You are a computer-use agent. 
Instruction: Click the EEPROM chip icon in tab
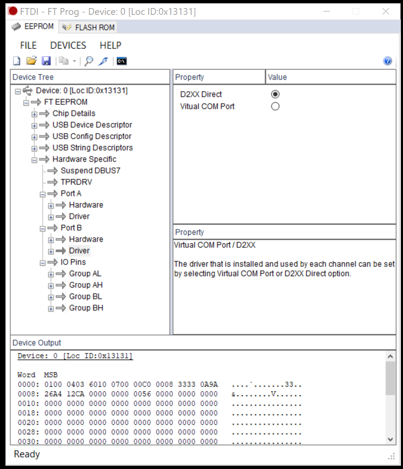tap(16, 27)
